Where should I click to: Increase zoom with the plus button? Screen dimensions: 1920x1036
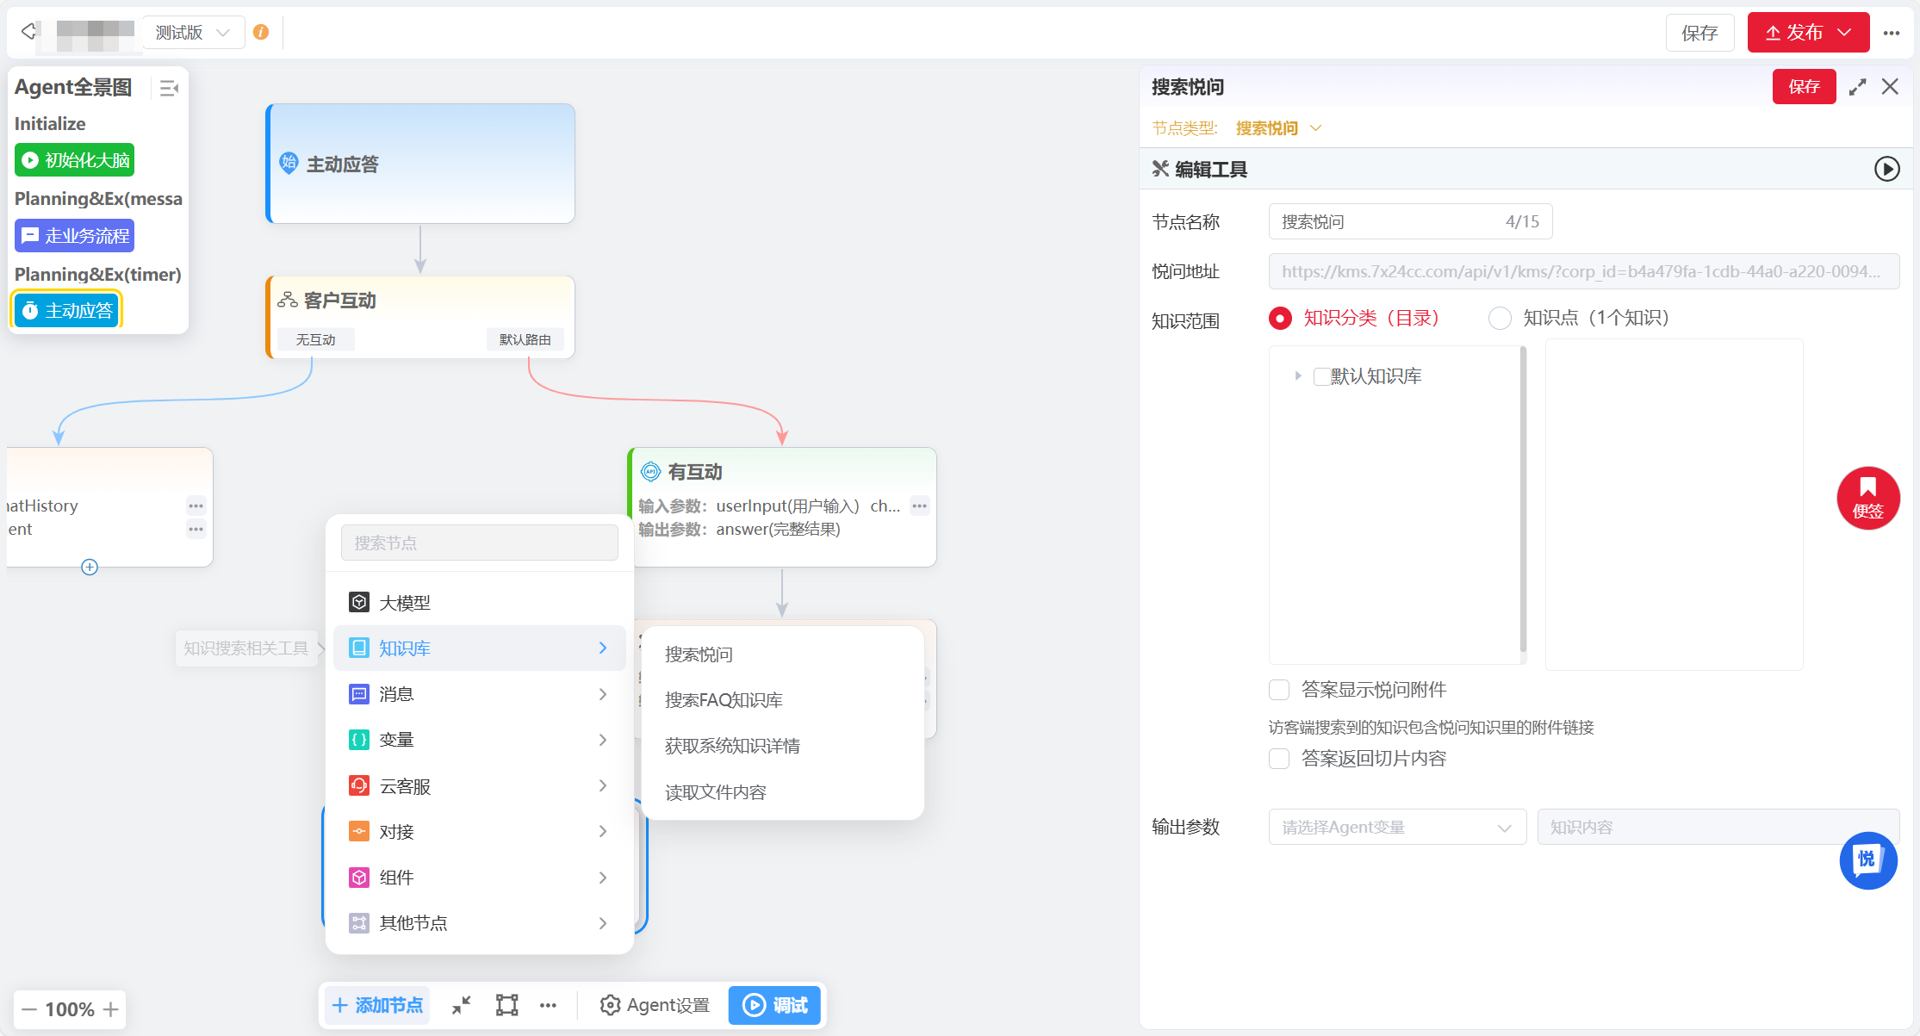coord(111,1009)
